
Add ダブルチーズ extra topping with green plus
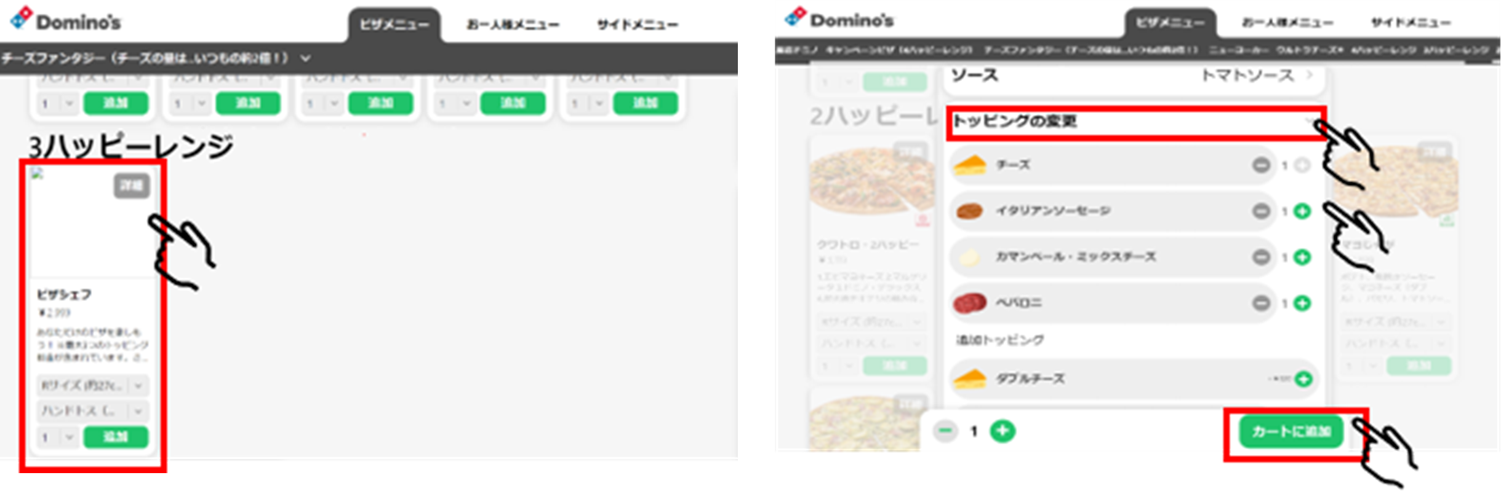tap(1303, 379)
